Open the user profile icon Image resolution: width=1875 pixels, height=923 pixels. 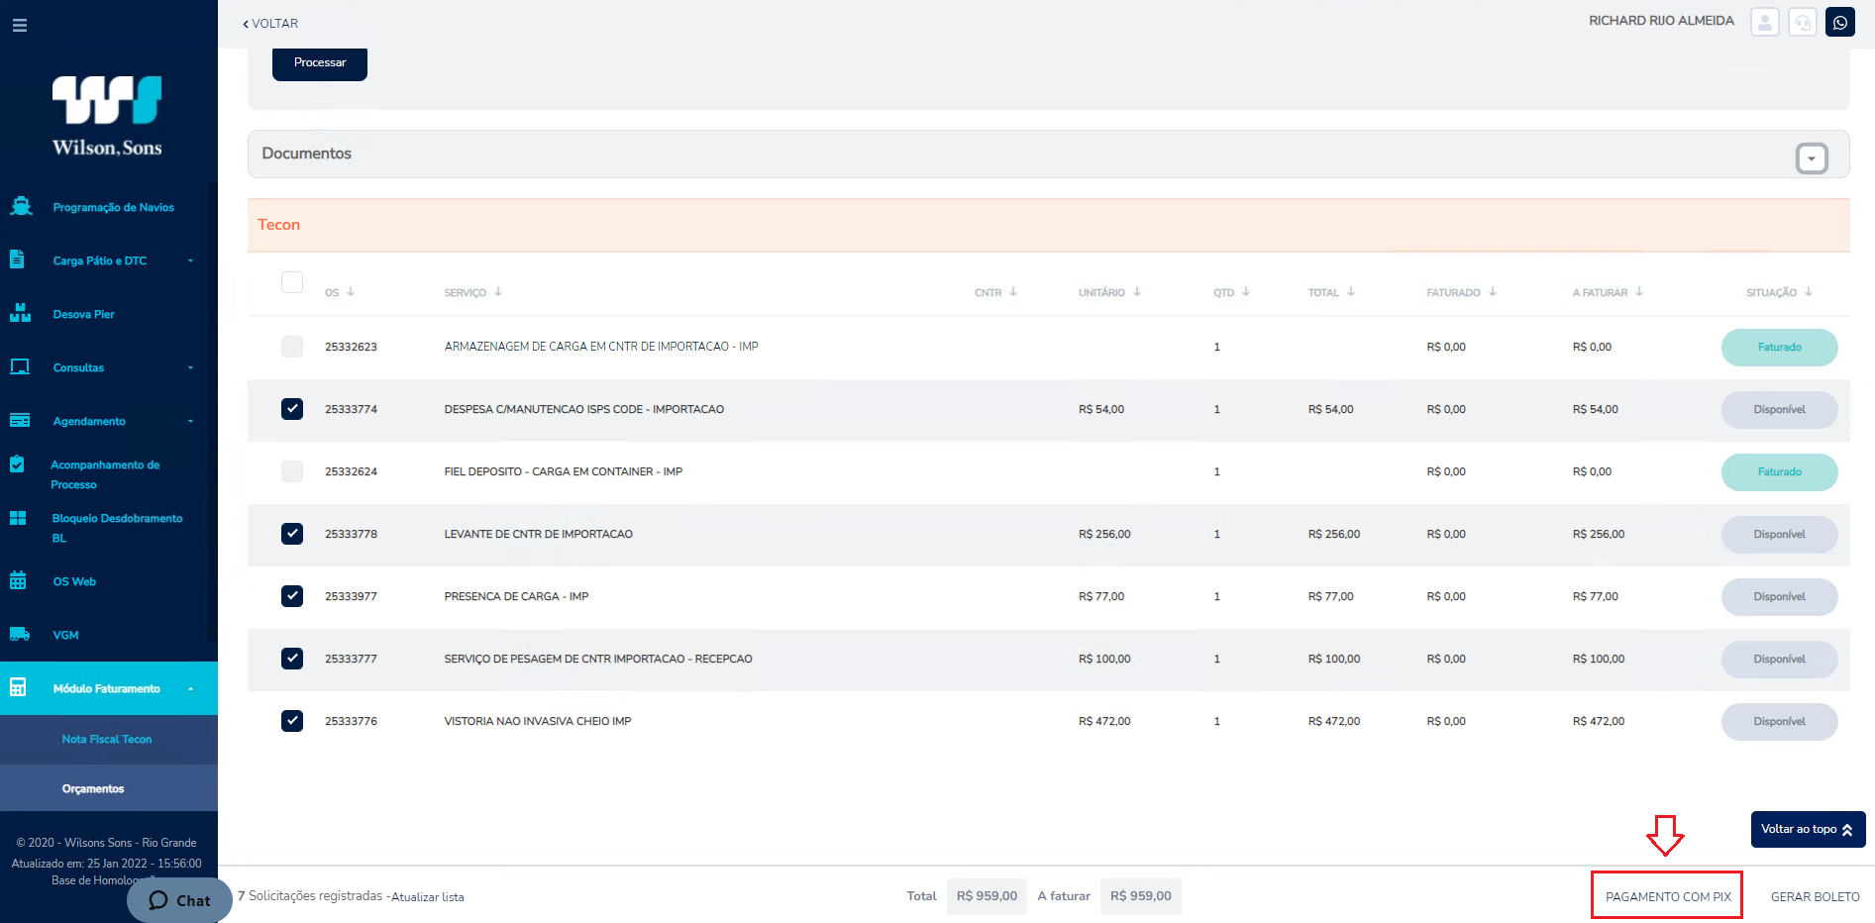click(x=1765, y=22)
